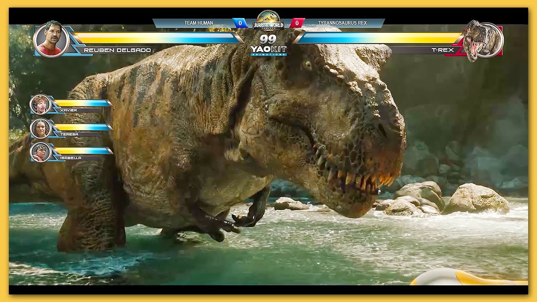Click Teresa's health bar
Viewport: 537px width, 302px height.
tap(83, 127)
